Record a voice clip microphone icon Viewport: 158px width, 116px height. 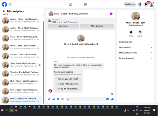pyautogui.click(x=49, y=99)
